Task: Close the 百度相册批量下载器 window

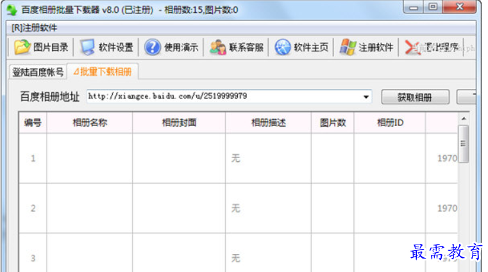Action: point(459,7)
